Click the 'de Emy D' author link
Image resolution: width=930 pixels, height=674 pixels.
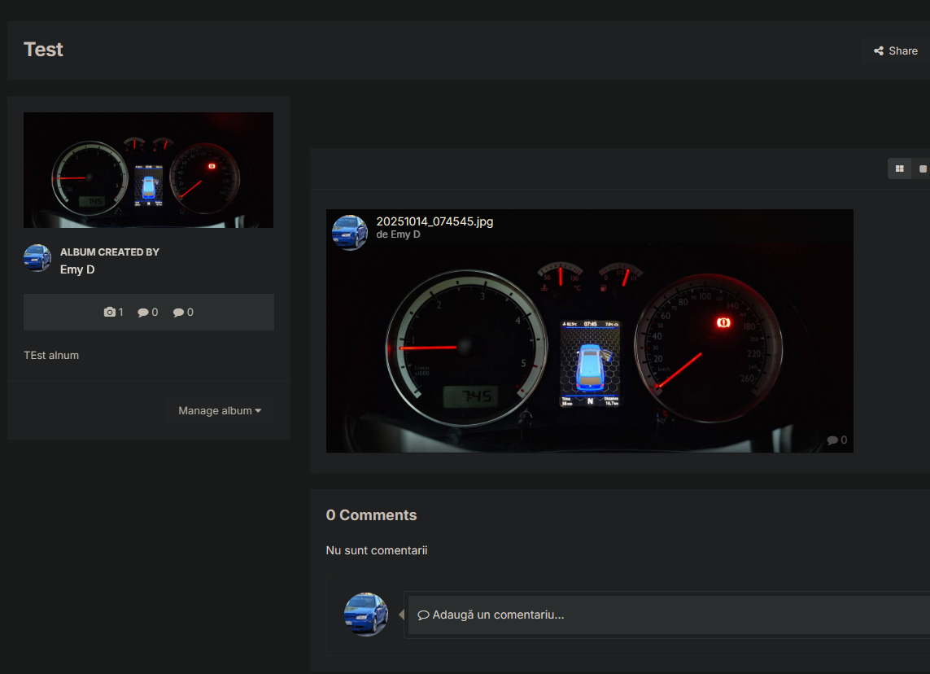(398, 234)
